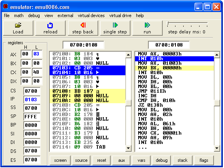The width and height of the screenshot is (224, 168).
Task: Open the flags window
Action: click(x=204, y=160)
